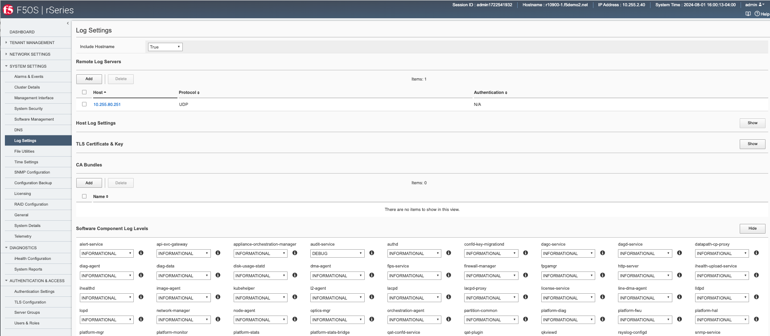Show info for optics-mgr log level
Screen dimensions: 770x336
coord(372,319)
